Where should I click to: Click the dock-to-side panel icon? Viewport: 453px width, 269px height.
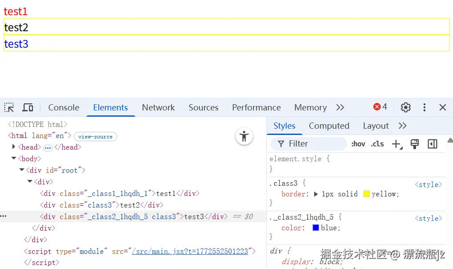coord(431,144)
